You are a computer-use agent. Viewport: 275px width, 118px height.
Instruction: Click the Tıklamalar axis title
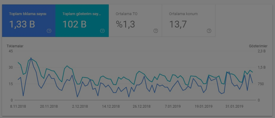tap(15, 46)
